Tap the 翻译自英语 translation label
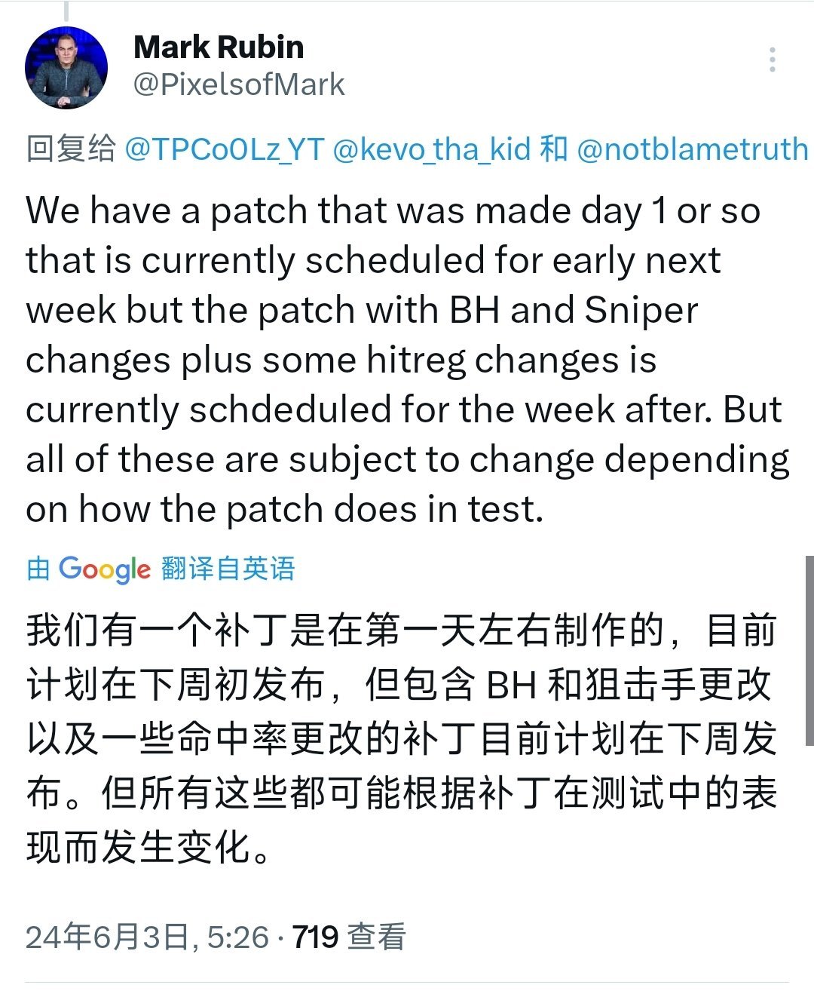 click(x=228, y=569)
